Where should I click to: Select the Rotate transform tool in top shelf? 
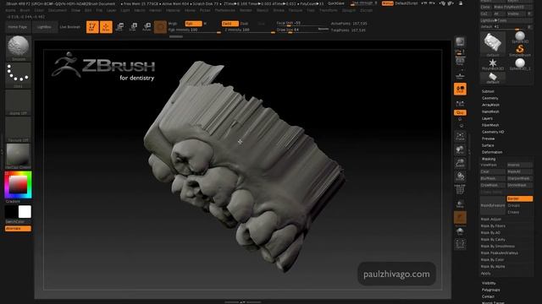[x=147, y=27]
